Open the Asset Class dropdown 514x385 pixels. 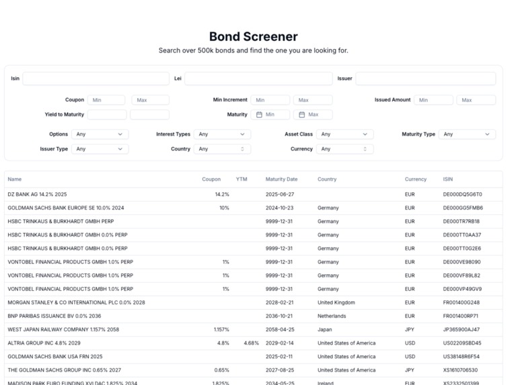345,134
